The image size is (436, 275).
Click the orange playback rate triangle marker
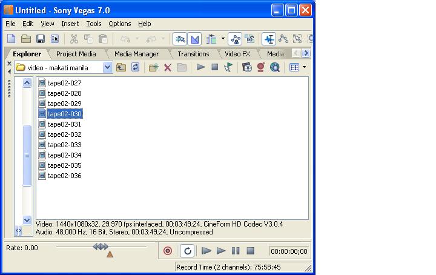pyautogui.click(x=110, y=254)
